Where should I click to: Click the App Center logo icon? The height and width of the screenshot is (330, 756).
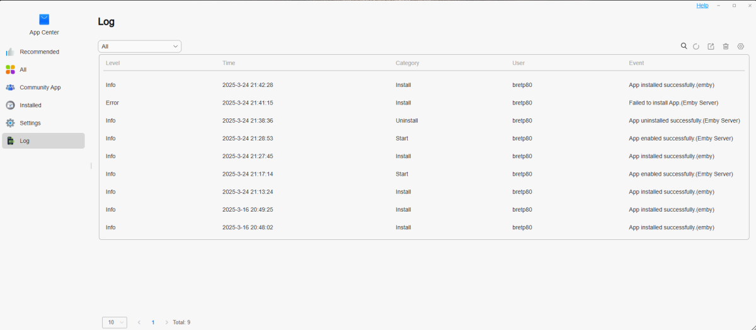(44, 20)
